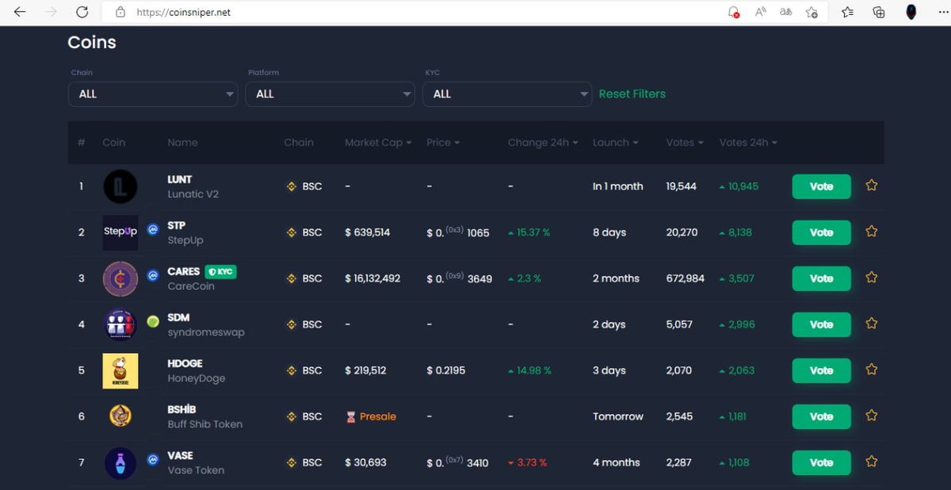Image resolution: width=951 pixels, height=490 pixels.
Task: Click the Lunatic V2 coin logo
Action: tap(120, 187)
